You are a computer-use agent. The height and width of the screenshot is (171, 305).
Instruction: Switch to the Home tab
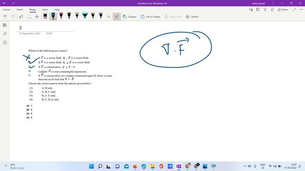coord(6,9)
